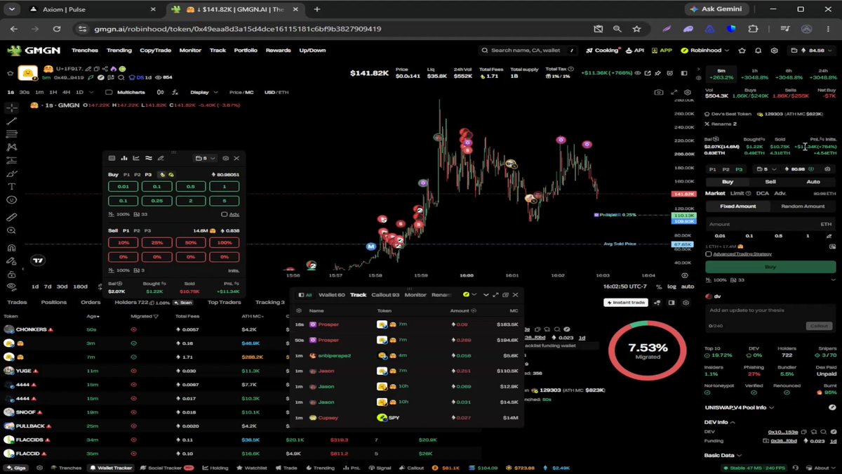This screenshot has height=474, width=842.
Task: Open the Display dropdown
Action: 203,92
